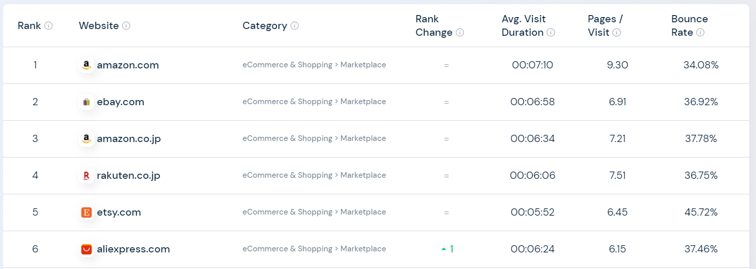This screenshot has width=756, height=269.
Task: Open the ebay.com website link
Action: 120,102
